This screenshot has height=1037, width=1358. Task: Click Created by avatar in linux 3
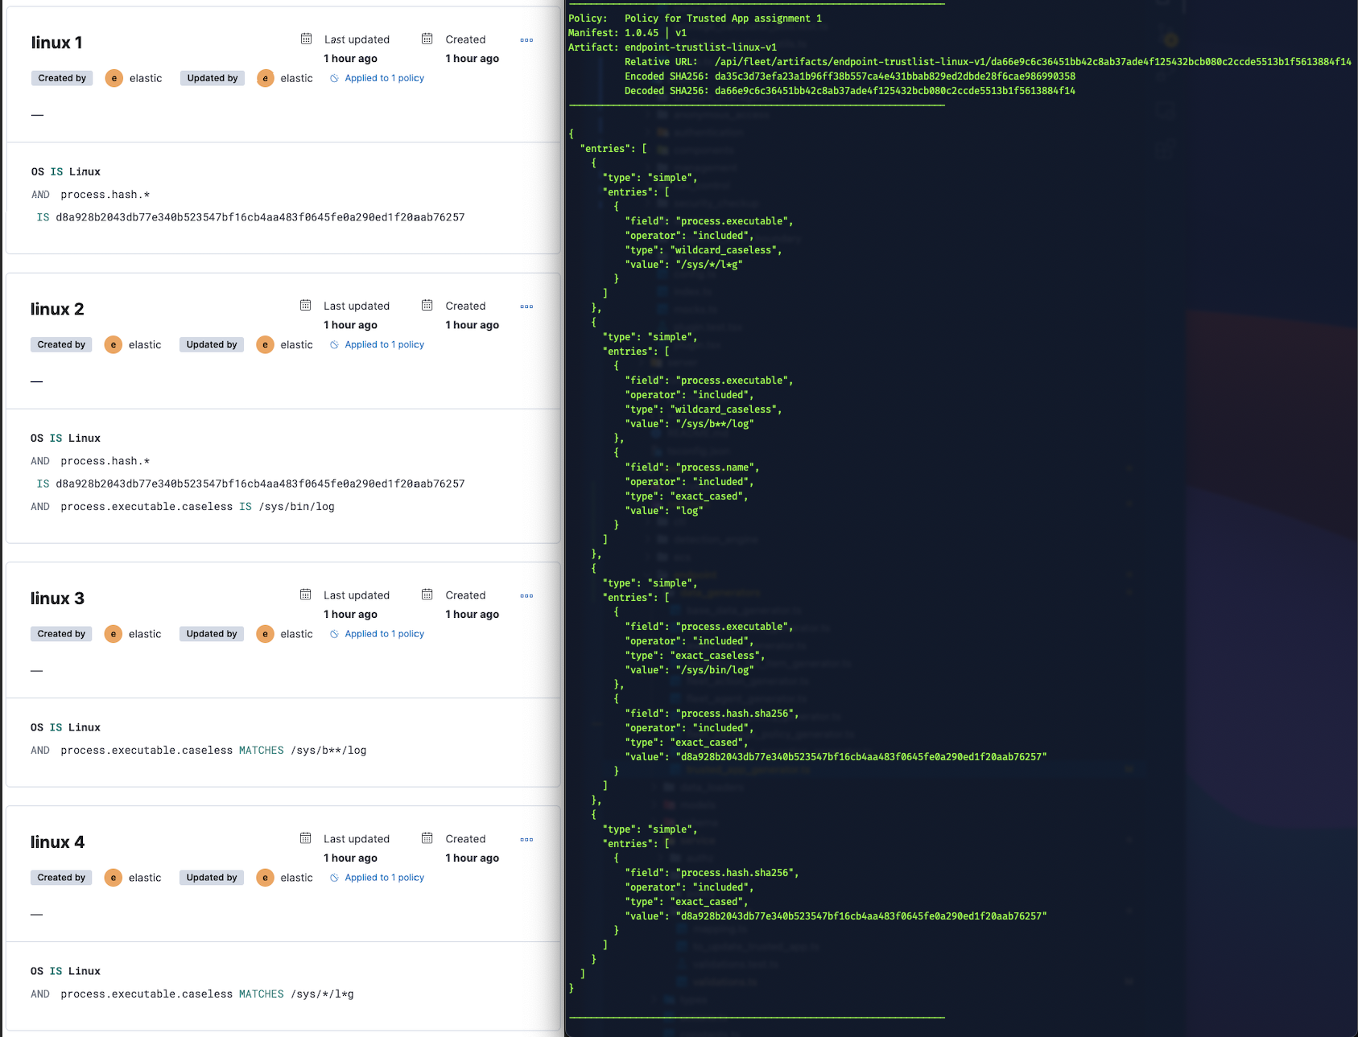tap(114, 634)
